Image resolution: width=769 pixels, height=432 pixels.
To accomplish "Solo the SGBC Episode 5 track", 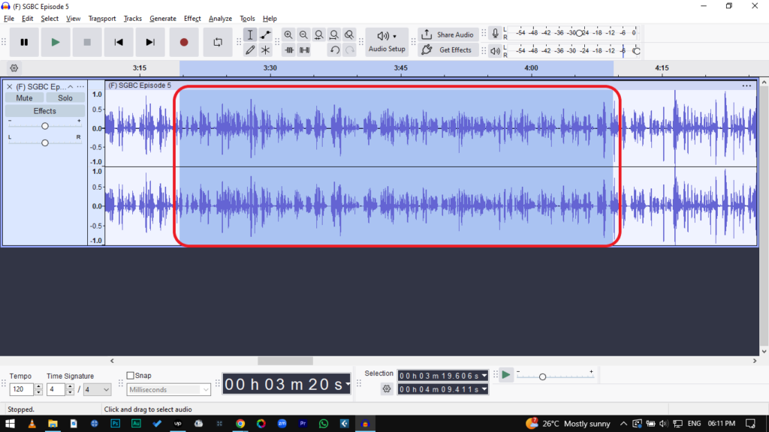I will point(65,98).
